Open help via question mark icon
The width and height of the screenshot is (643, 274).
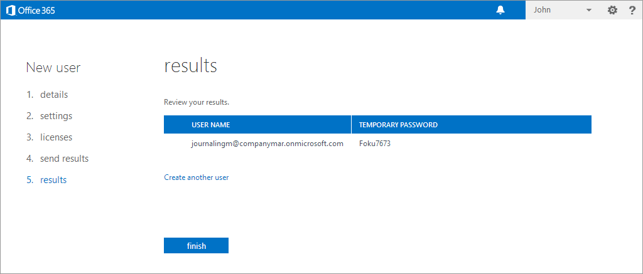pos(632,10)
